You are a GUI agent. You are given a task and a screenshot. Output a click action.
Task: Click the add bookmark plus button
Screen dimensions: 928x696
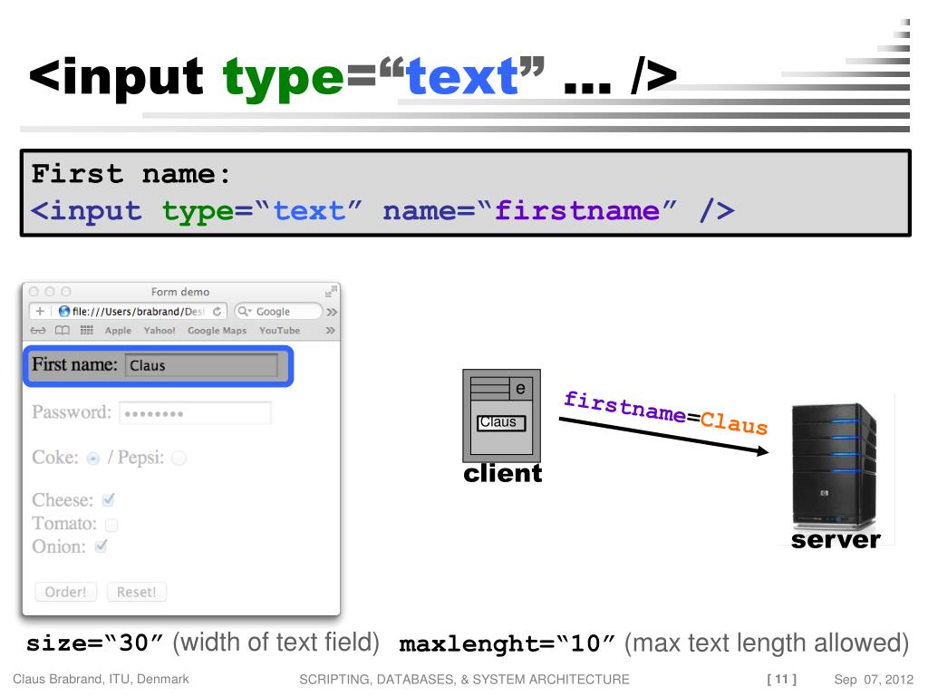tap(40, 312)
